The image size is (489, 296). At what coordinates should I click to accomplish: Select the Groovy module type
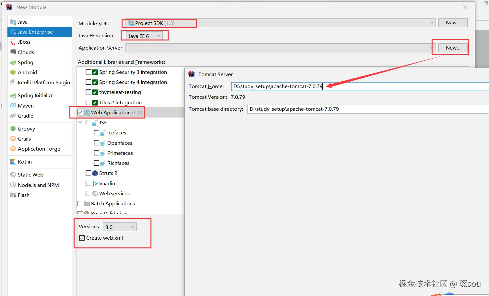click(40, 129)
